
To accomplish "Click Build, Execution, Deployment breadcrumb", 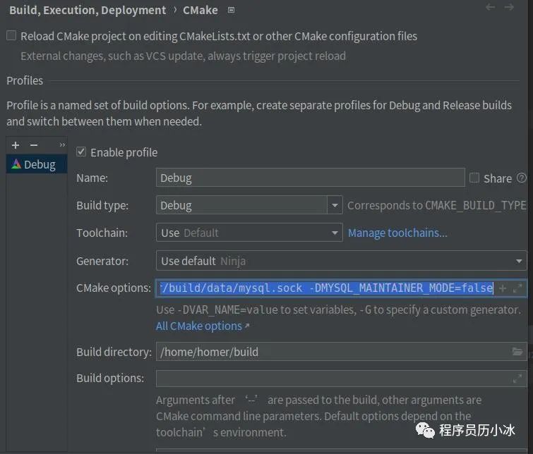I will (x=88, y=11).
